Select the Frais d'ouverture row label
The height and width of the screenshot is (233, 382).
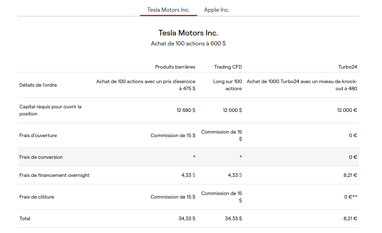(38, 135)
